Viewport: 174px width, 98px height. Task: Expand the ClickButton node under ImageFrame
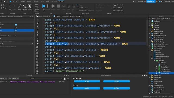click(157, 67)
